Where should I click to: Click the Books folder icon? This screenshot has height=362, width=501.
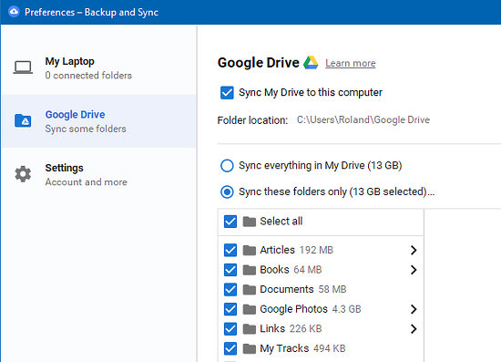[250, 270]
